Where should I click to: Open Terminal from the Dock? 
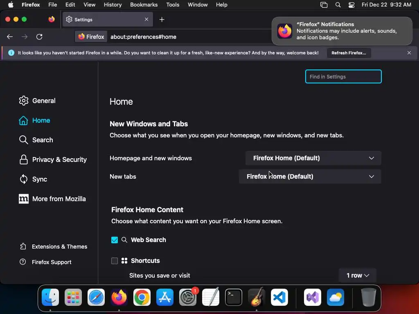234,297
